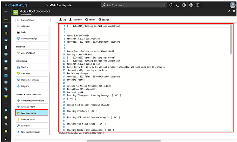Image resolution: width=237 pixels, height=142 pixels.
Task: Click log line 'Aboot 8.0.0-4706284'
Action: 78,35
